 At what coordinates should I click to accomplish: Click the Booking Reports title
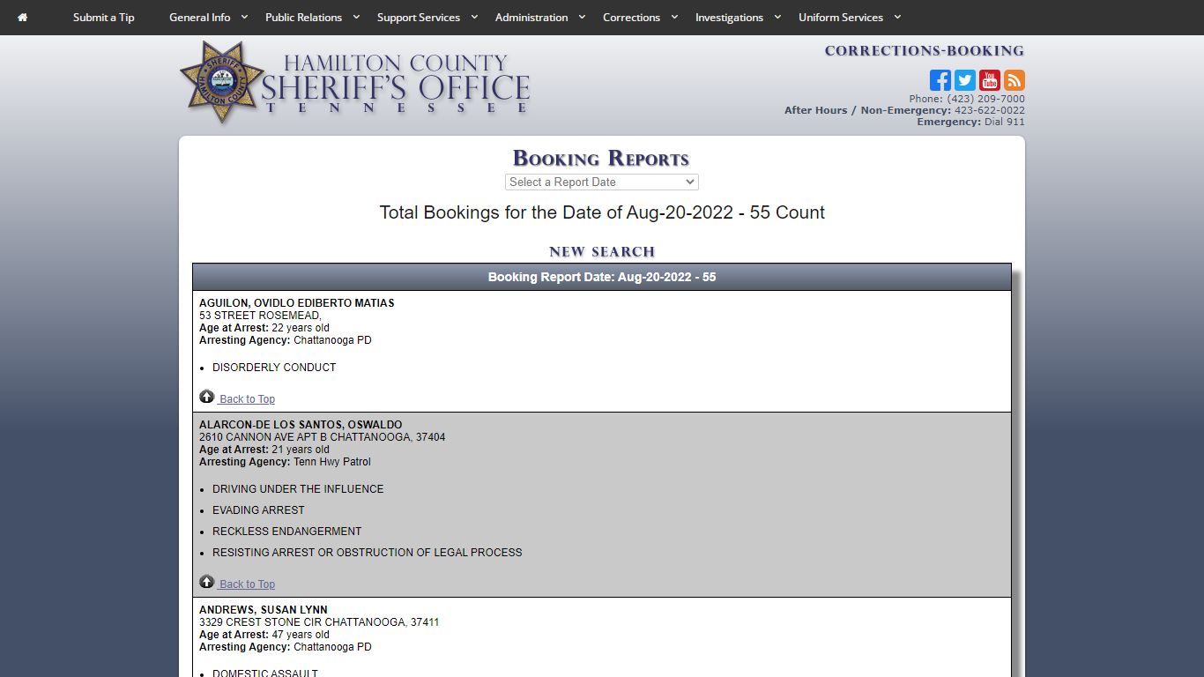[x=601, y=158]
